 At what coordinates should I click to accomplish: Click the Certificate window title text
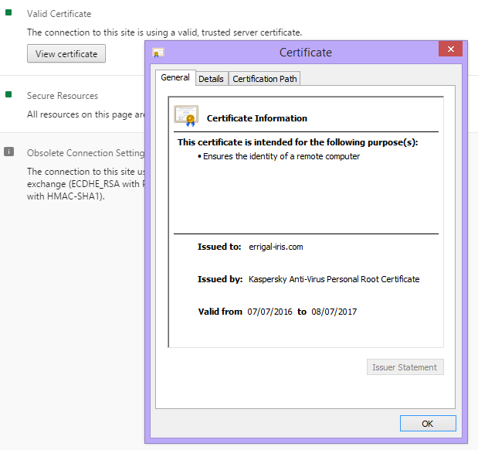(305, 53)
